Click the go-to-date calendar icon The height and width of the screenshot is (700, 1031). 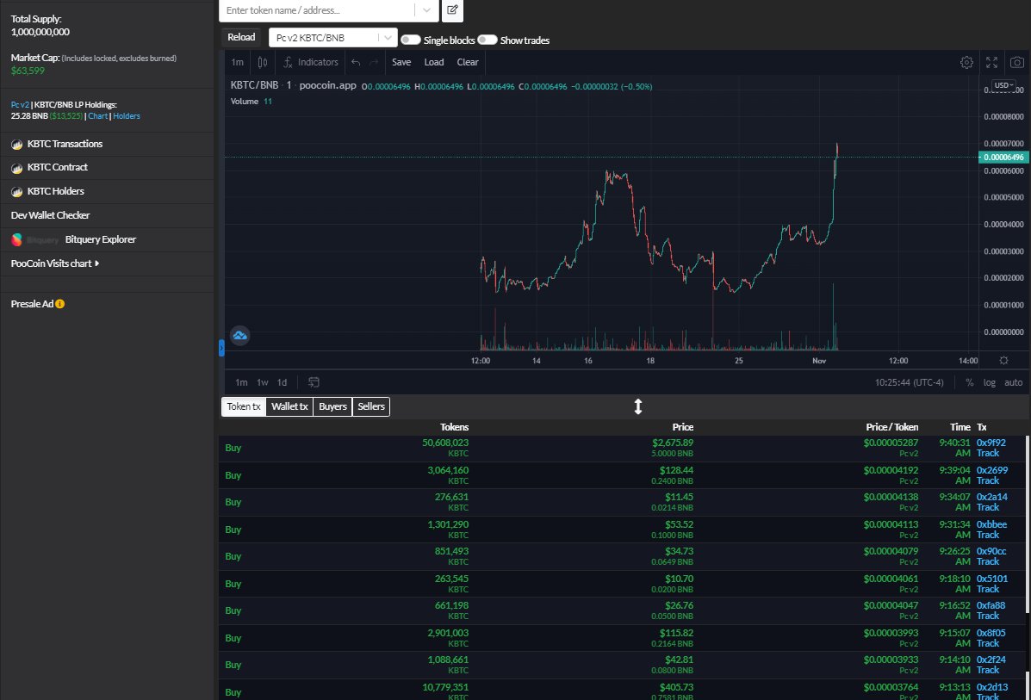coord(314,382)
